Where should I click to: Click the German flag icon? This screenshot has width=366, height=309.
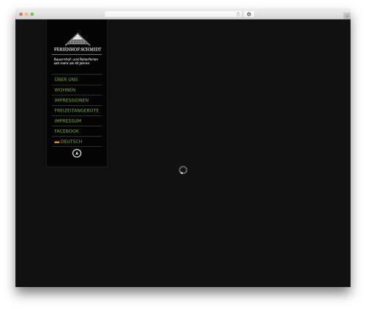(x=57, y=142)
